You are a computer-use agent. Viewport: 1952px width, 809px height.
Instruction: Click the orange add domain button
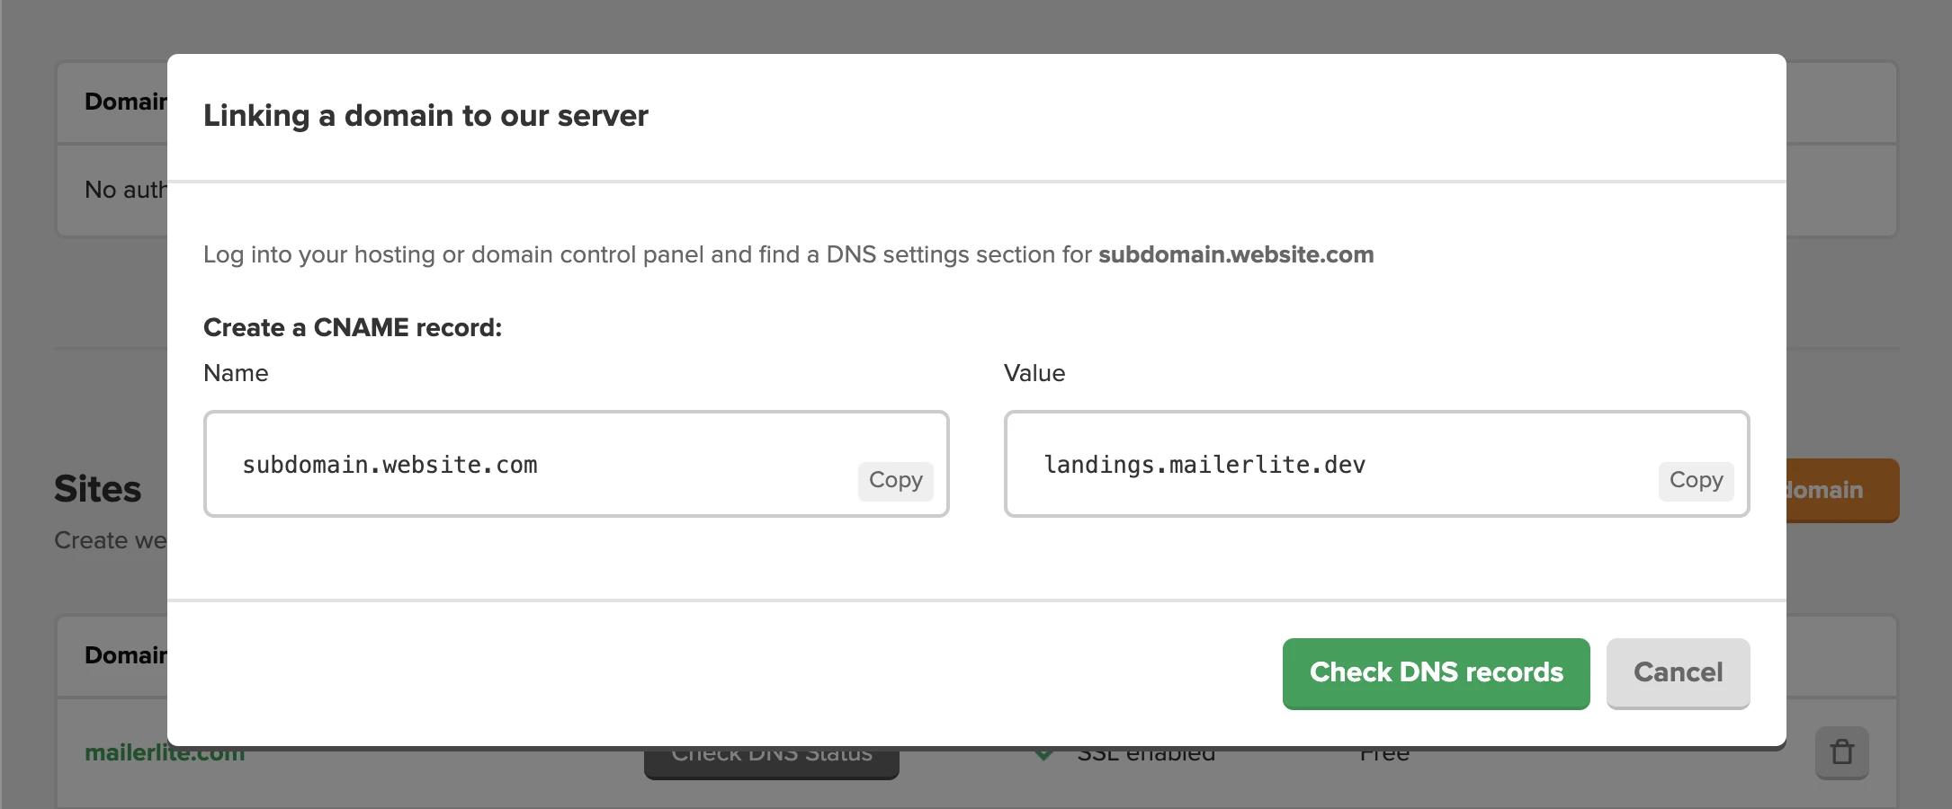pyautogui.click(x=1842, y=491)
